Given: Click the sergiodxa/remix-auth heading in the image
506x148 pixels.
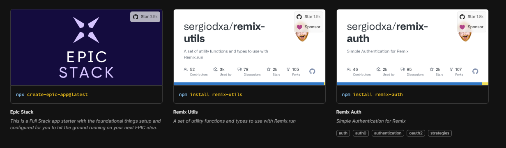Looking at the screenshot, I should [387, 32].
